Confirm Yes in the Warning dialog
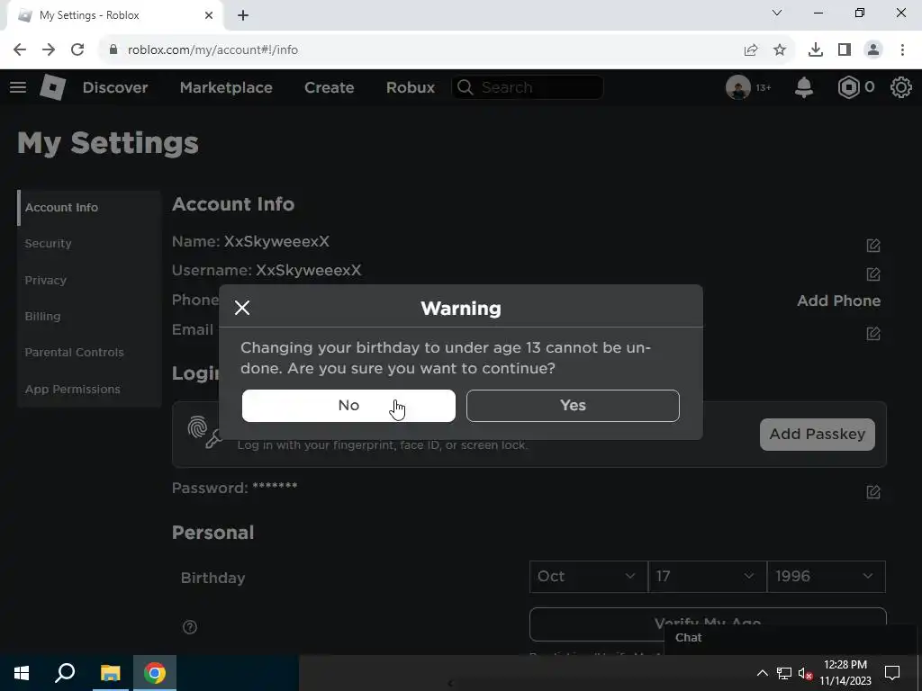 click(x=573, y=406)
